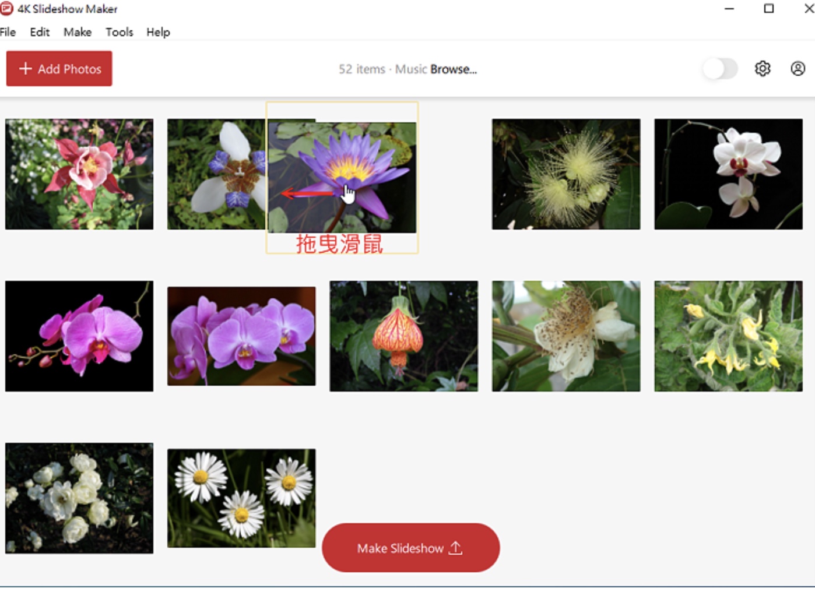Click the Make Slideshow button

411,548
